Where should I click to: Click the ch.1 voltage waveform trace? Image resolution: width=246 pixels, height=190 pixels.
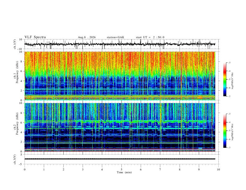pos(120,44)
